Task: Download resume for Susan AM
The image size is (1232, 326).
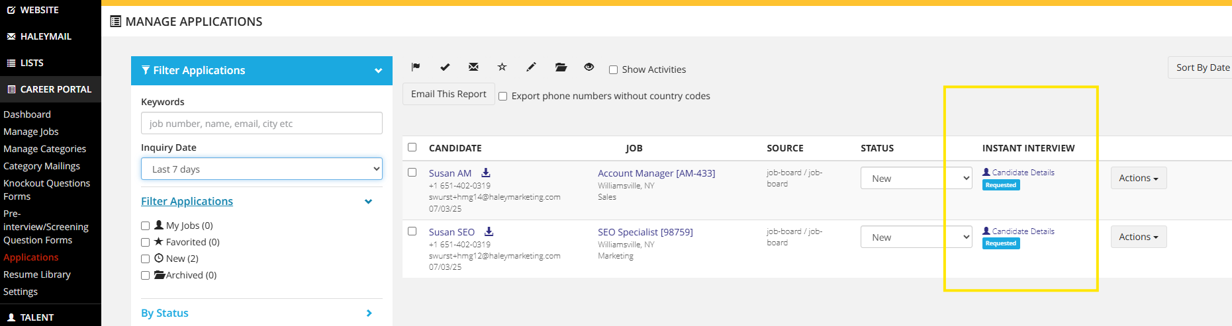Action: [486, 173]
